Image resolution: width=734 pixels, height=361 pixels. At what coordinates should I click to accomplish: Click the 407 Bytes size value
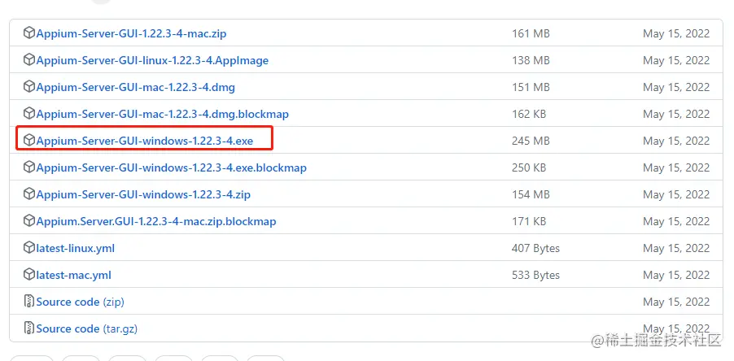[x=535, y=248]
